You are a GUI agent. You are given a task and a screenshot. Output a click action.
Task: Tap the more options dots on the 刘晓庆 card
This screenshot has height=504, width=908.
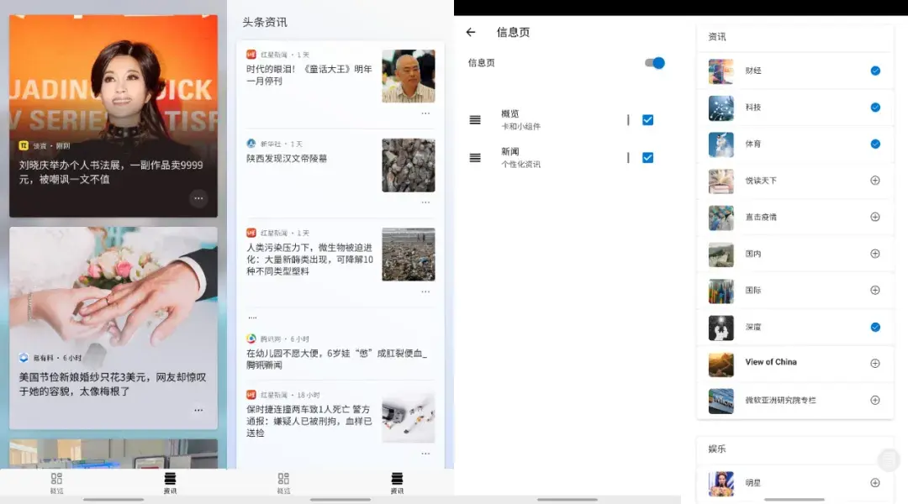pos(198,198)
